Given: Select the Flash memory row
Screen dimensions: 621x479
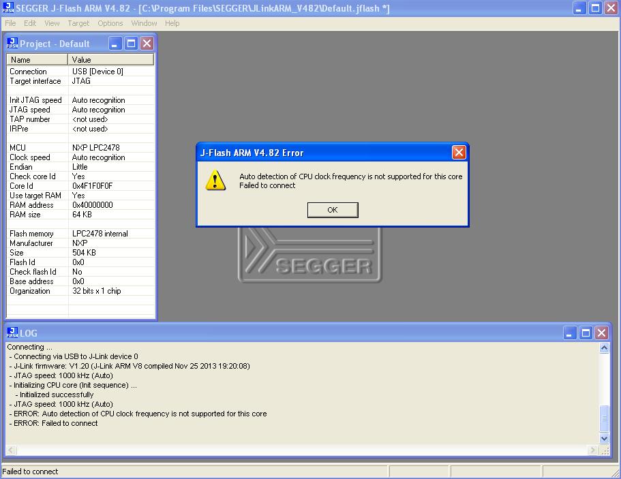Looking at the screenshot, I should click(x=80, y=234).
